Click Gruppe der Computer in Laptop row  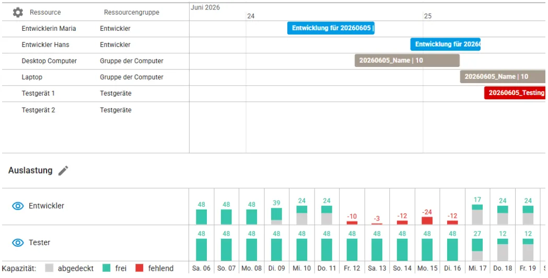coord(132,77)
